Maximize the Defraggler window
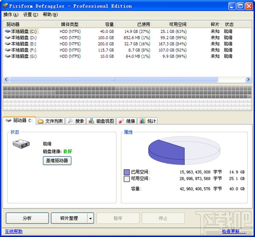Viewport: 255px width, 237px height. coord(241,6)
